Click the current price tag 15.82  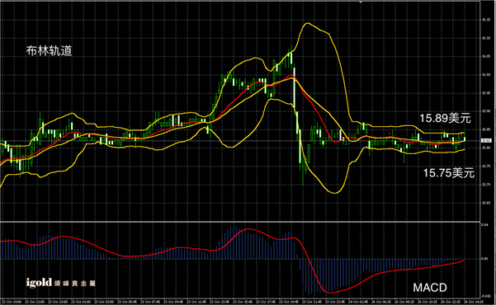486,141
